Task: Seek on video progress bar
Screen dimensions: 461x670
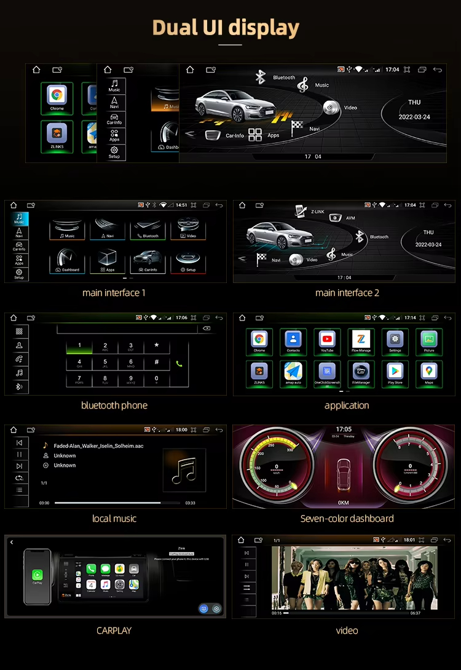Action: 345,613
